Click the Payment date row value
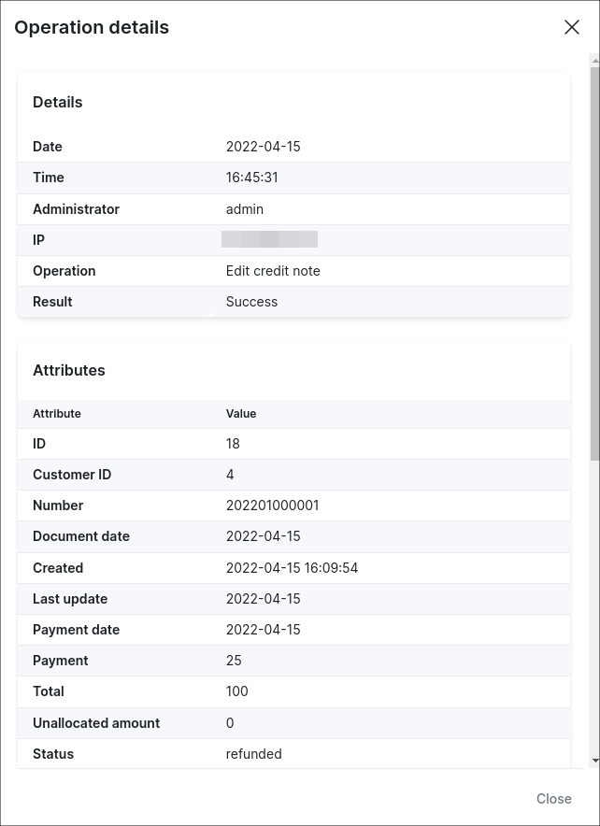Viewport: 600px width, 826px height. click(263, 630)
